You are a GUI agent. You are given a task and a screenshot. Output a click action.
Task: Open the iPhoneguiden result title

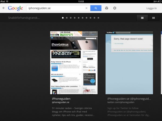coord(61,99)
